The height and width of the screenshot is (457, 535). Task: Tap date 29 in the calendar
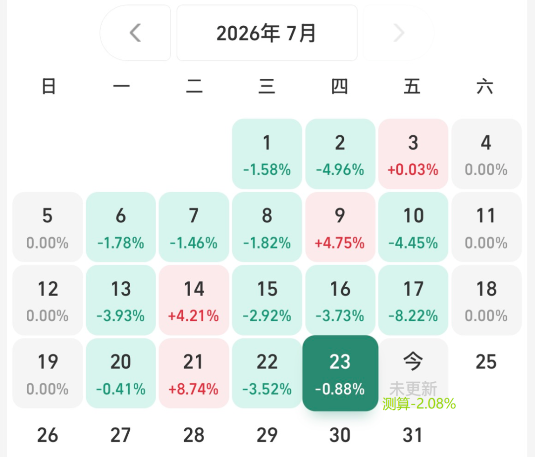click(x=267, y=435)
